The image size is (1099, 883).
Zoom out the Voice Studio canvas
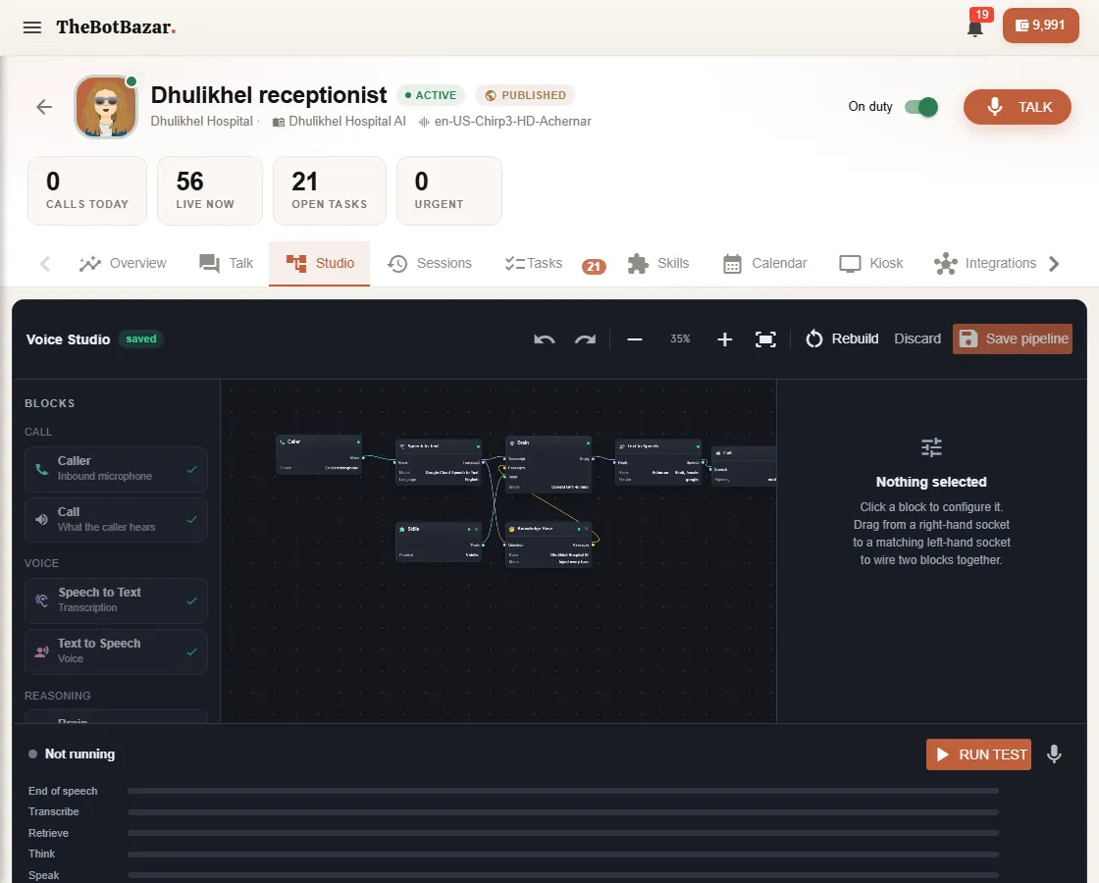(x=634, y=339)
